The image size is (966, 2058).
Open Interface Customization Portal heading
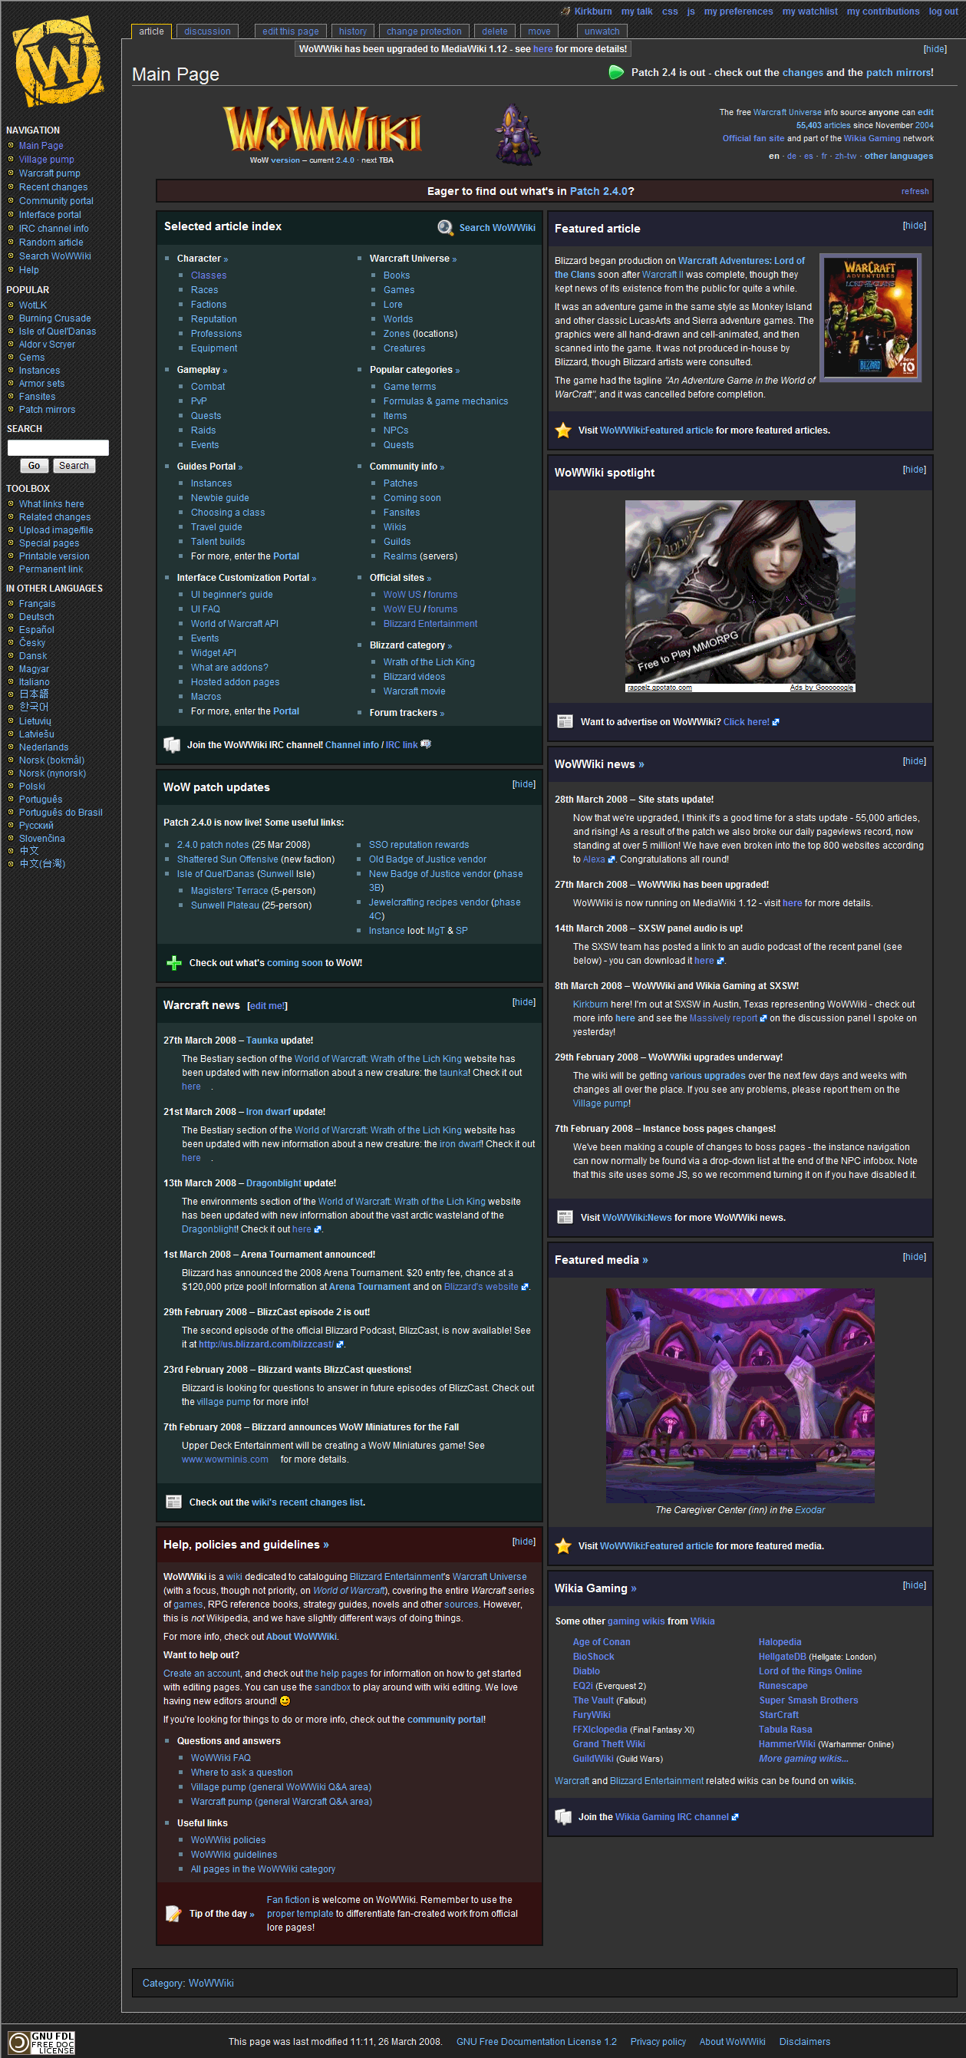(x=246, y=578)
